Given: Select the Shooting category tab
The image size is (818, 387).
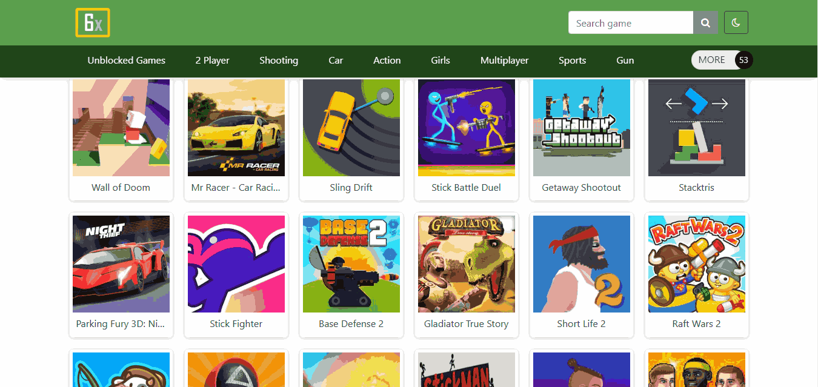Looking at the screenshot, I should click(x=278, y=60).
